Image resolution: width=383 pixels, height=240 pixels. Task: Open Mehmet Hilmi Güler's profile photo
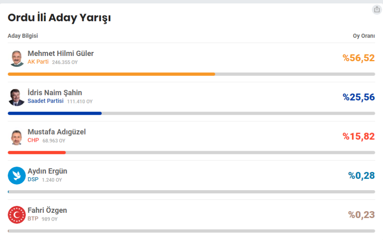click(x=17, y=58)
